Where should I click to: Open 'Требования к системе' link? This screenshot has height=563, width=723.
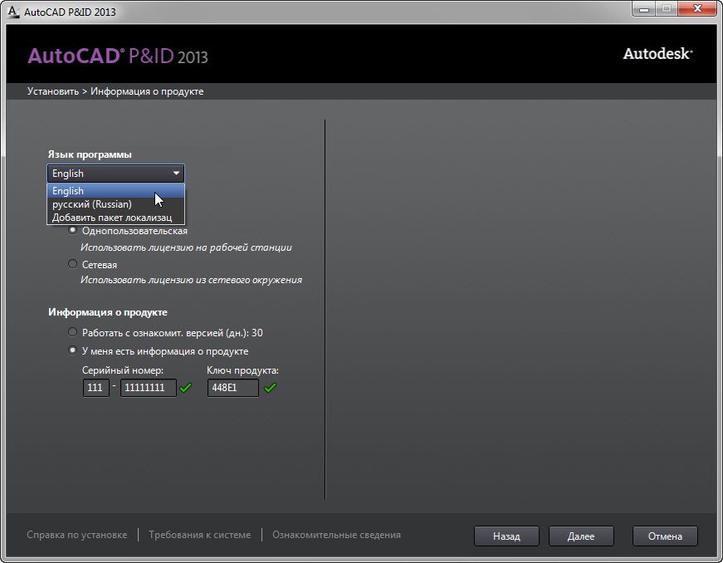199,535
